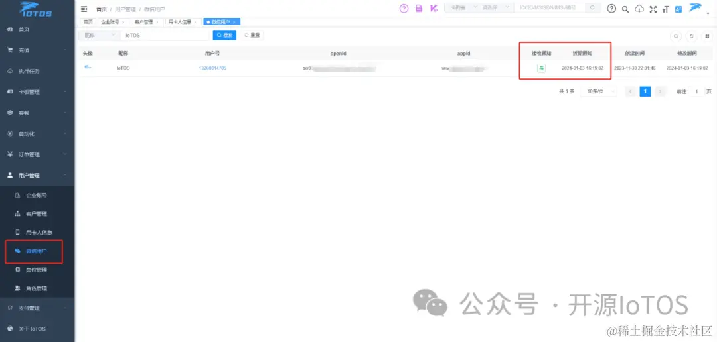Click magnifier button beside ICCID/MSISDN/IMSI field
This screenshot has width=717, height=342.
point(593,8)
